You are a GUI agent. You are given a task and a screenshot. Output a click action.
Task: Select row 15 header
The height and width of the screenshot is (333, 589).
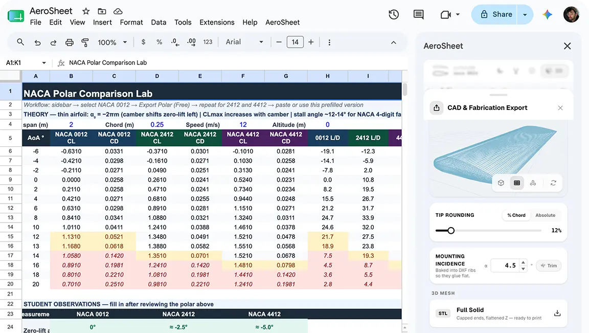[x=11, y=236]
